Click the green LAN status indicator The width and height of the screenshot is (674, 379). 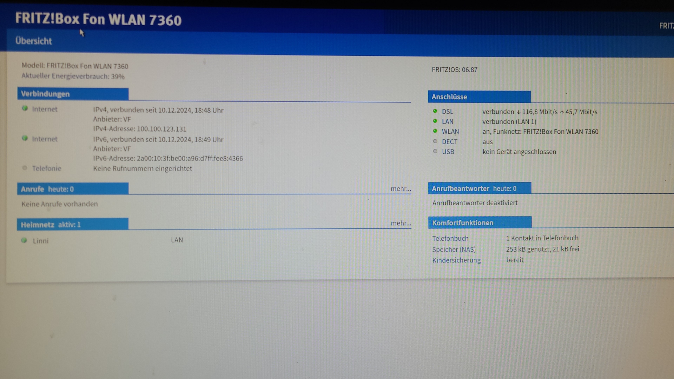coord(435,121)
